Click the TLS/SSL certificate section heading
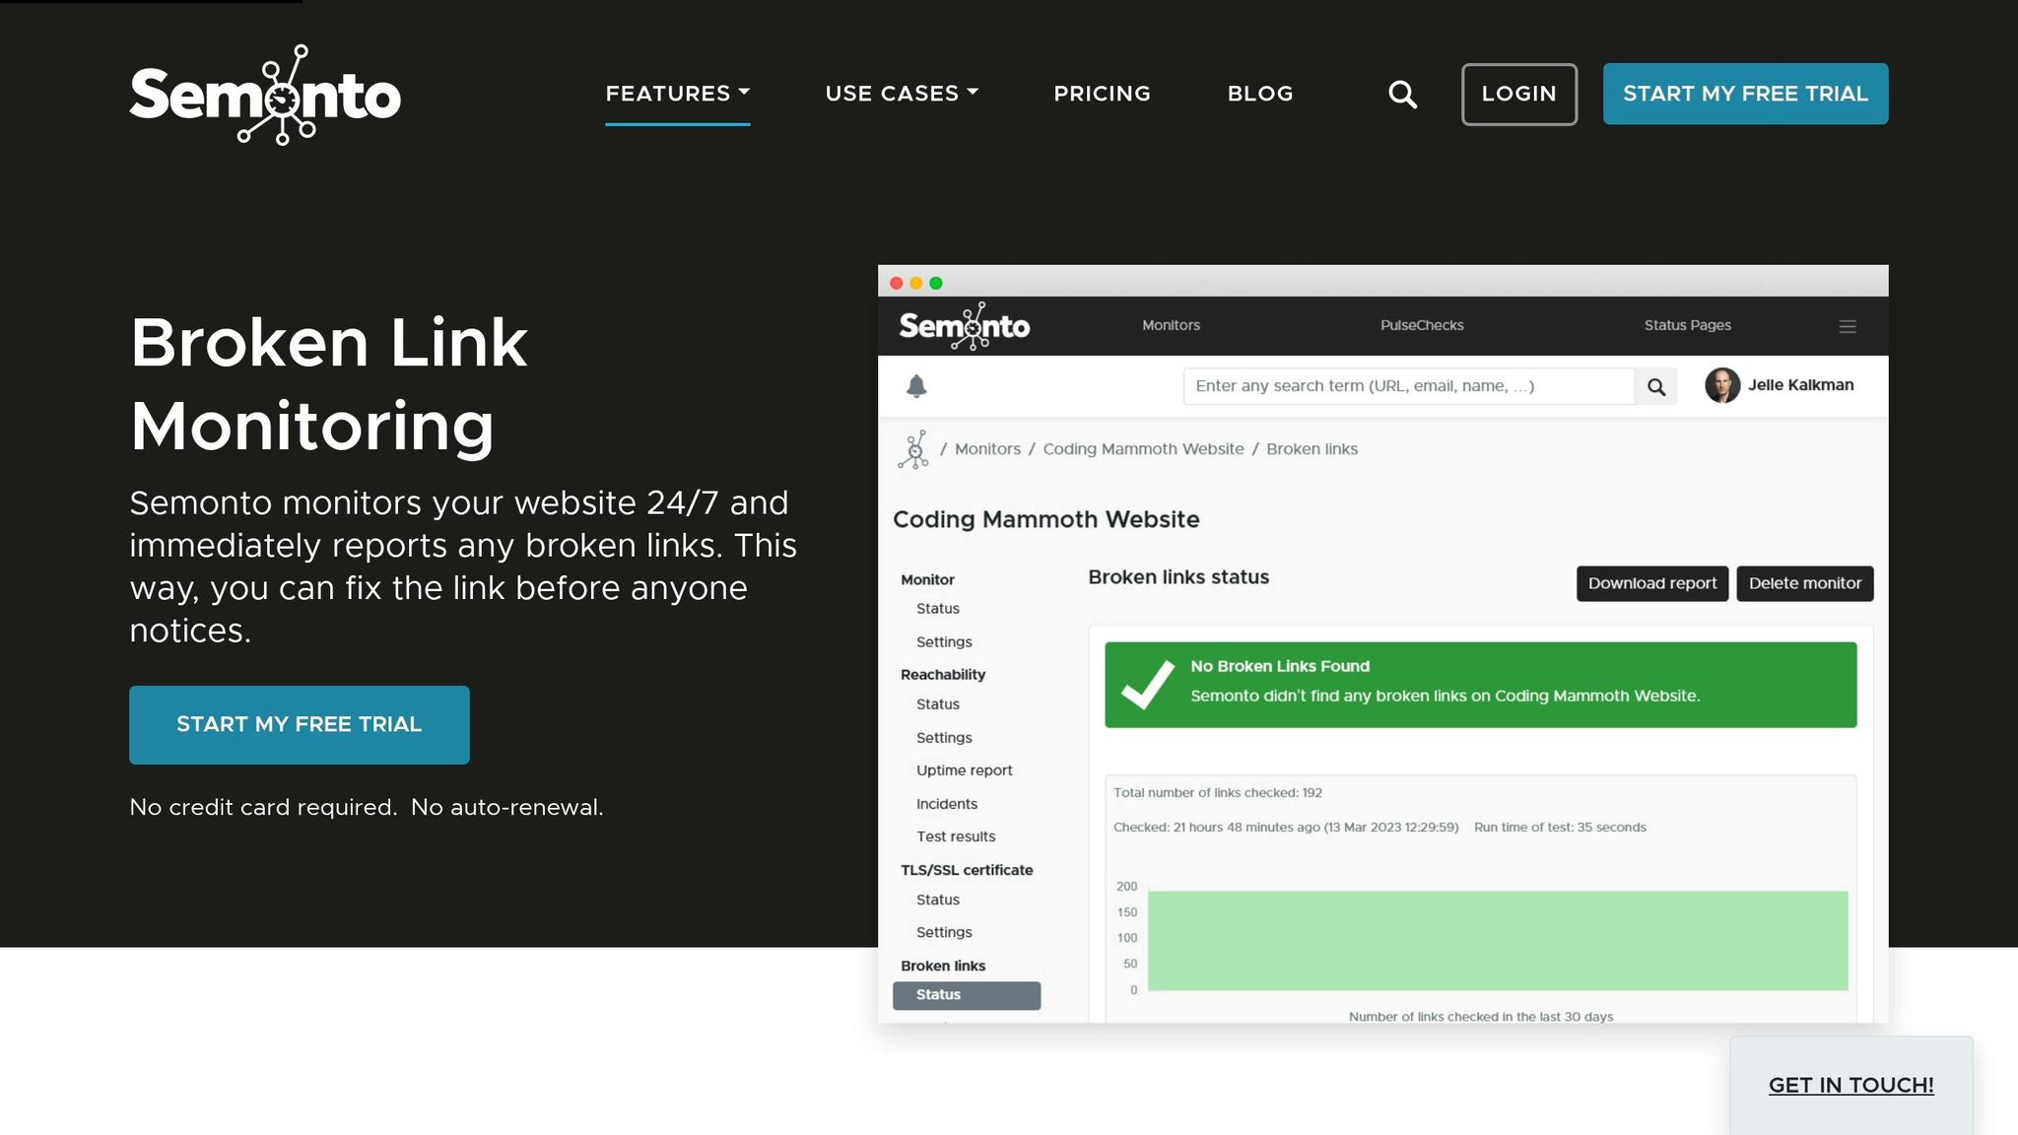2018x1135 pixels. [x=967, y=870]
